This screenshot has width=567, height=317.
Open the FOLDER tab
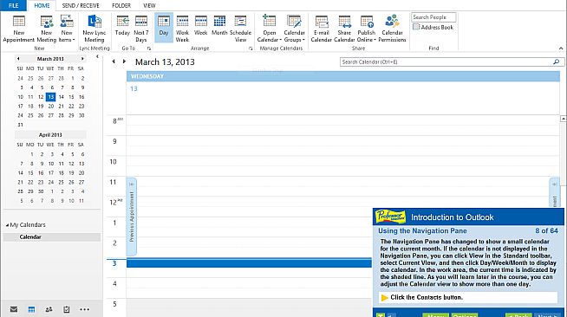[x=121, y=5]
